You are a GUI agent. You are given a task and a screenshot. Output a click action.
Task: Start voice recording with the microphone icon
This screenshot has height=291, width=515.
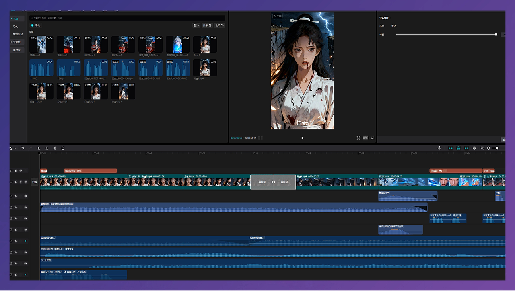439,148
